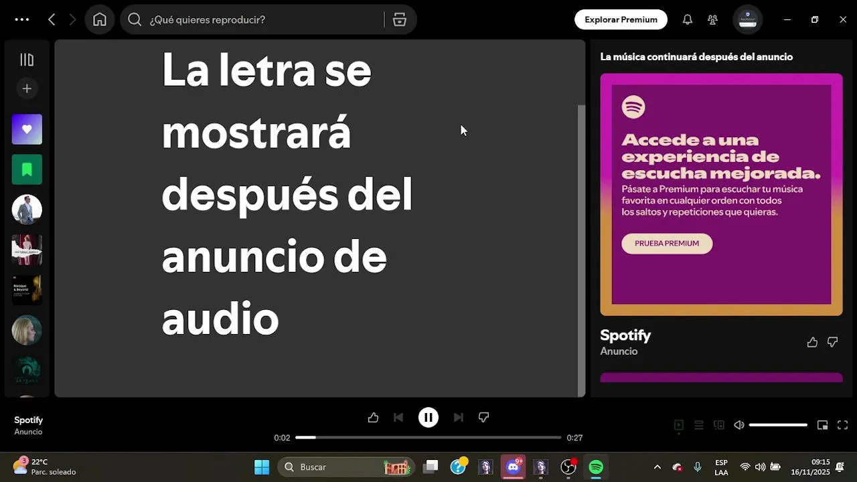The width and height of the screenshot is (857, 482).
Task: Open the weather widget 22°C
Action: click(44, 467)
